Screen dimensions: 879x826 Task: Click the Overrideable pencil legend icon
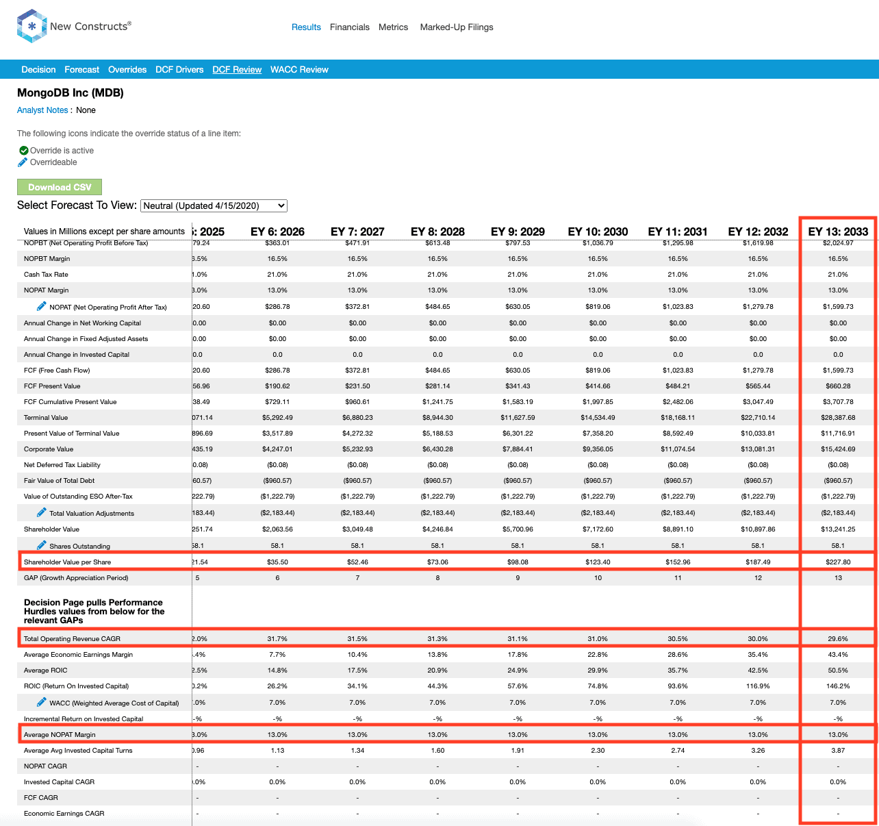click(x=23, y=162)
